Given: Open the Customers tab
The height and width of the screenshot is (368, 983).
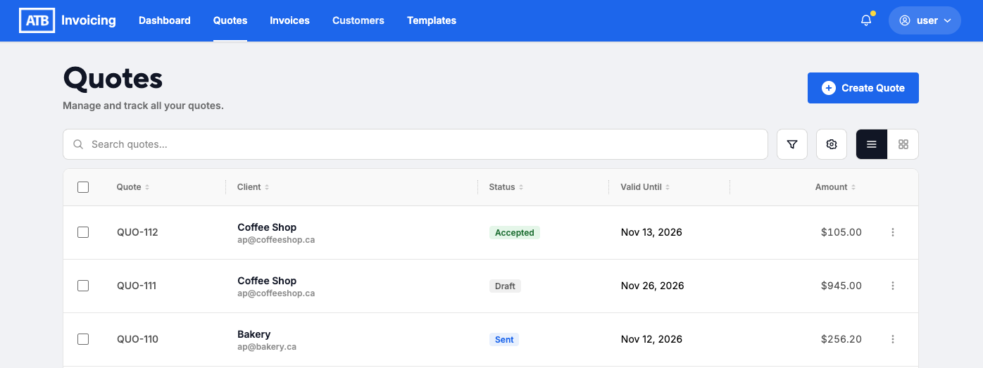Looking at the screenshot, I should click(358, 20).
